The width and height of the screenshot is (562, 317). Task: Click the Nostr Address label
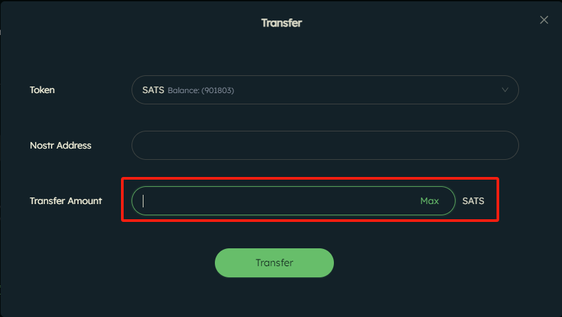pyautogui.click(x=61, y=145)
